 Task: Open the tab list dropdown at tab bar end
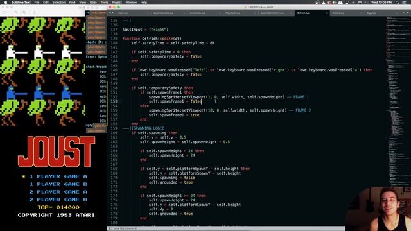tap(408, 13)
